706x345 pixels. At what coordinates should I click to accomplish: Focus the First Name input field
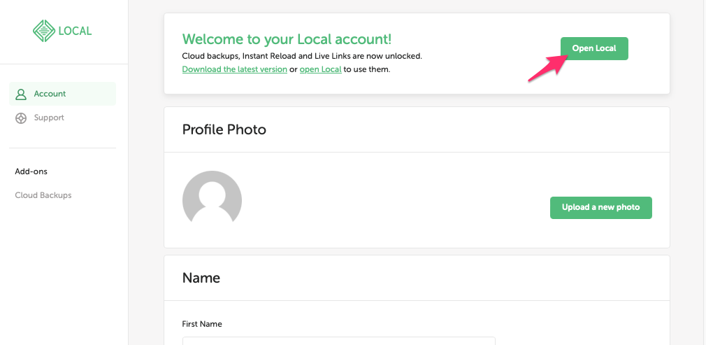coord(338,341)
